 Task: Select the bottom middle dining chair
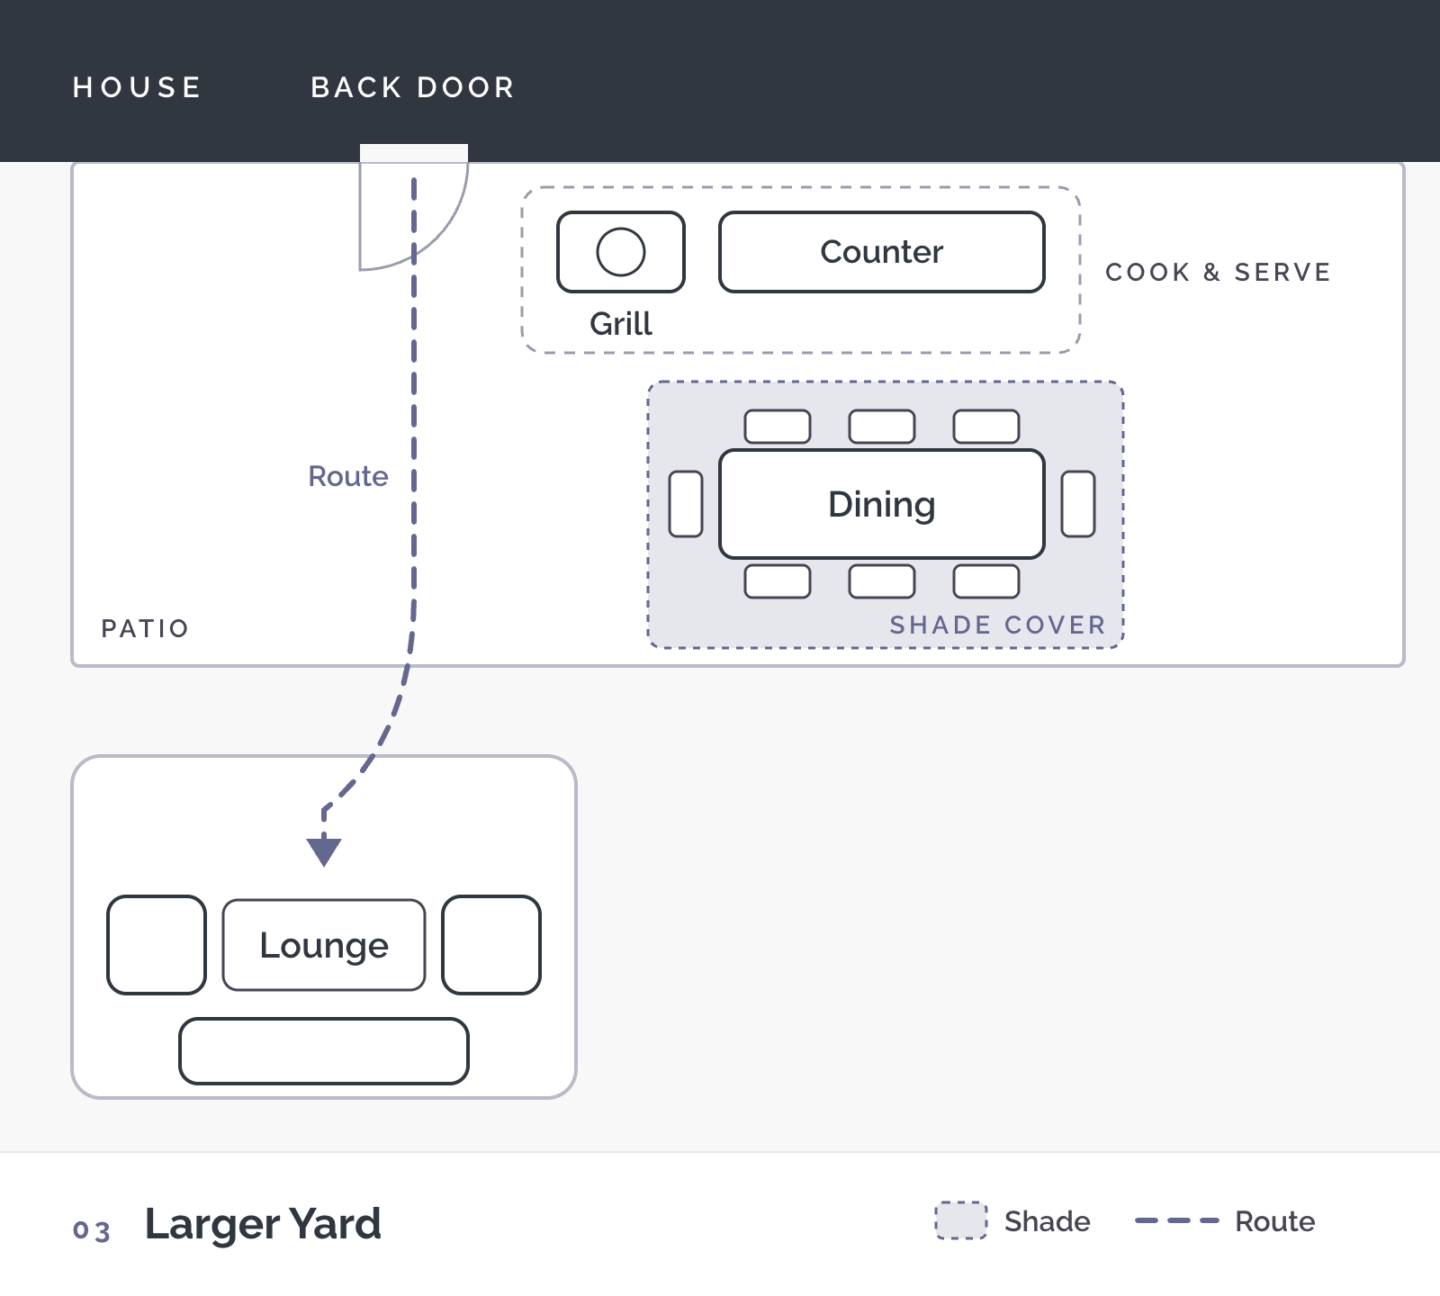pos(882,581)
